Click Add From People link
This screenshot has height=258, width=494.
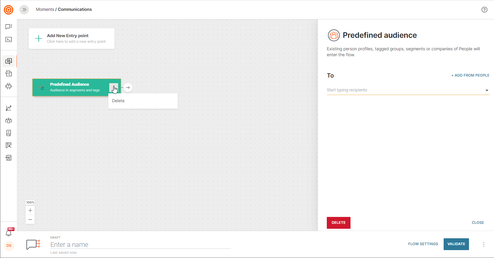470,76
